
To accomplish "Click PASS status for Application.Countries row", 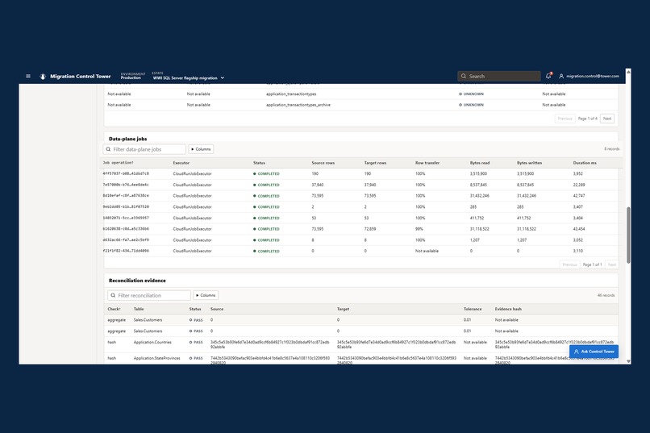I will click(x=196, y=342).
